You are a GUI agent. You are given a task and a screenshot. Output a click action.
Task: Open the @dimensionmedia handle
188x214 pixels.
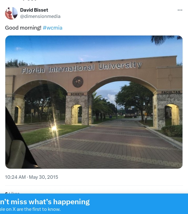point(40,16)
